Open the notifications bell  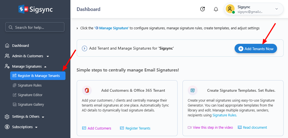pos(216,9)
